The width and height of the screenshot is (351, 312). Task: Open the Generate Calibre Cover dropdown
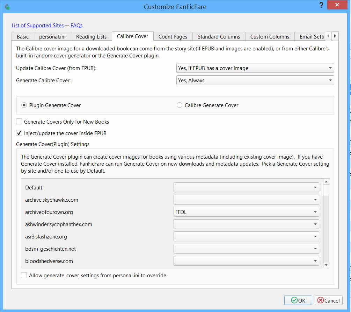click(255, 80)
